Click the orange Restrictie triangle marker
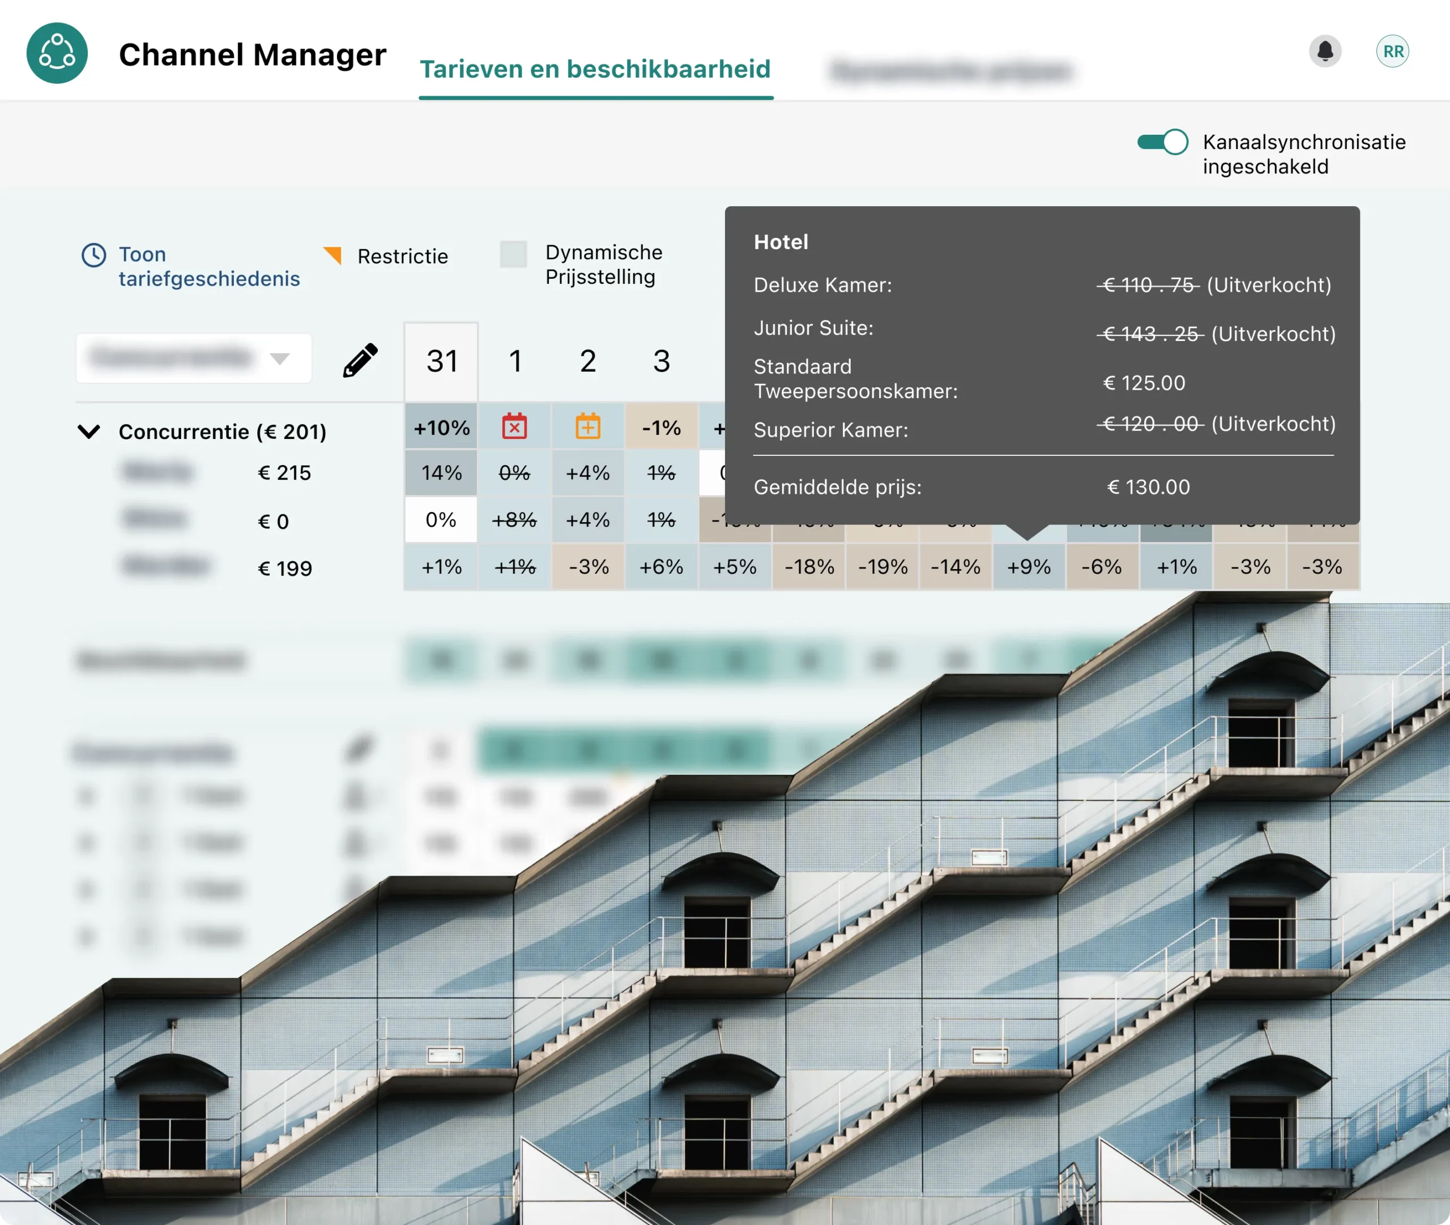 coord(332,255)
